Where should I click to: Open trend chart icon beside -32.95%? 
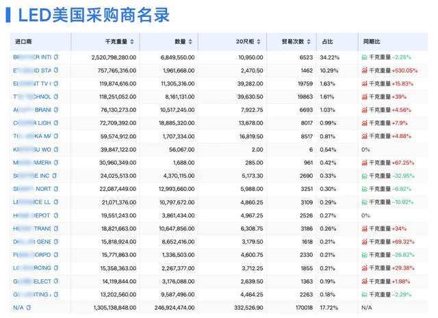364,176
